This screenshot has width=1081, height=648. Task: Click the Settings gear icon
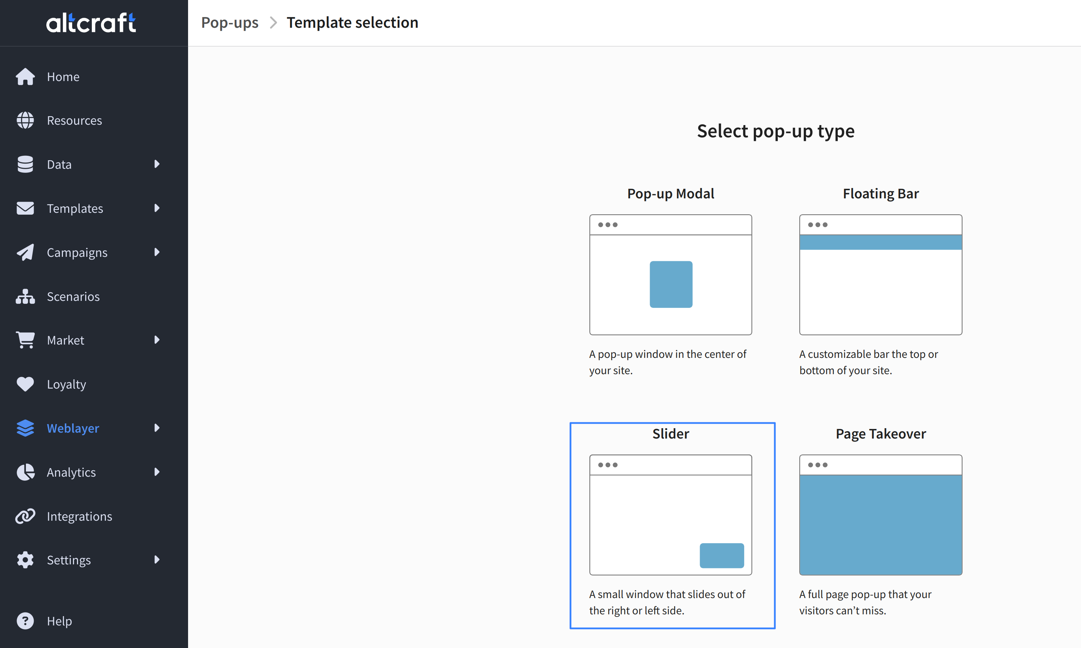point(25,560)
